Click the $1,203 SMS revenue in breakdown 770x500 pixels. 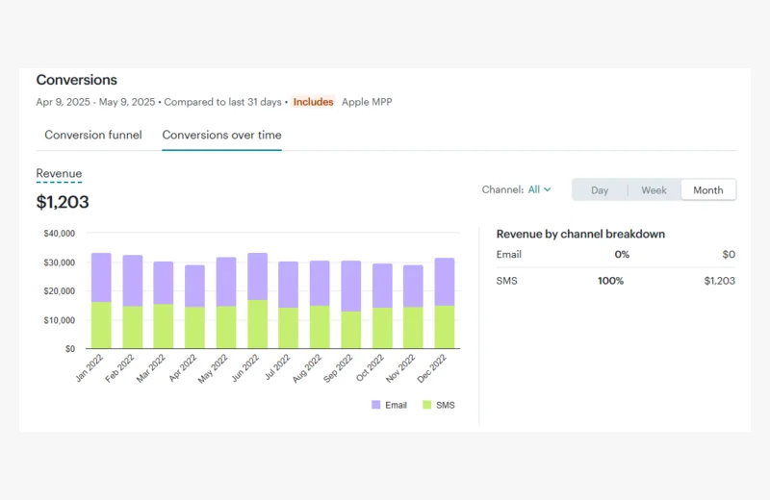(x=719, y=281)
